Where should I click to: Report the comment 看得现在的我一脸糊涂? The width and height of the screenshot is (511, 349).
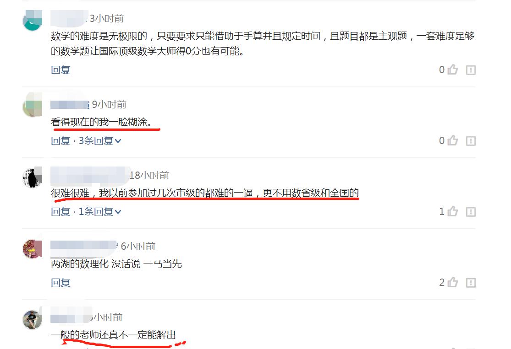[471, 141]
